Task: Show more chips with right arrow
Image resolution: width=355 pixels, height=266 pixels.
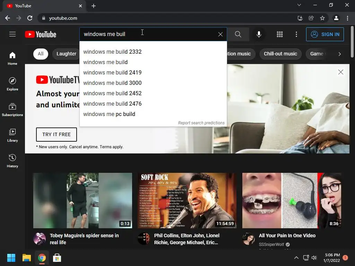Action: pos(339,54)
